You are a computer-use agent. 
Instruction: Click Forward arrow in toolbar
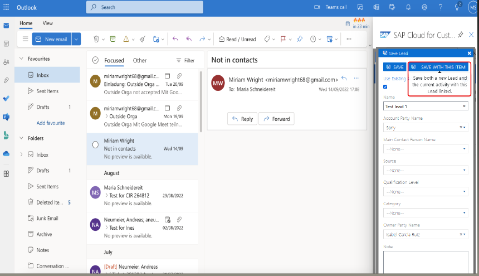202,39
